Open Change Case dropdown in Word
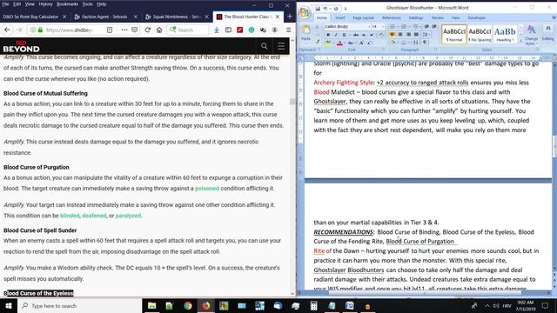This screenshot has width=557, height=313. (x=351, y=43)
